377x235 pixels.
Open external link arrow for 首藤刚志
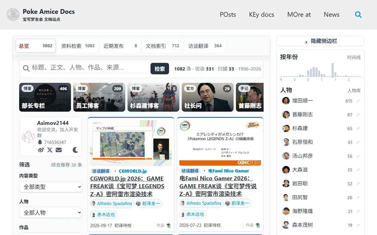(358, 115)
